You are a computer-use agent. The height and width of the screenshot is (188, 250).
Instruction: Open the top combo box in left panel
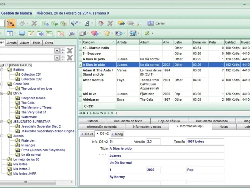[x=57, y=51]
